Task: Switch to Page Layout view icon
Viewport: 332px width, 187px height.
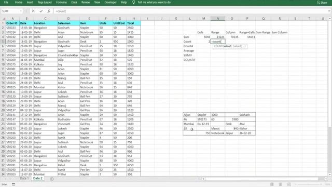Action: pos(280,184)
